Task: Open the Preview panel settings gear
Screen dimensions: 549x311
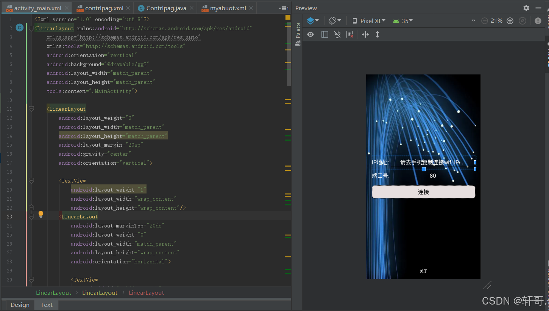Action: click(x=526, y=8)
